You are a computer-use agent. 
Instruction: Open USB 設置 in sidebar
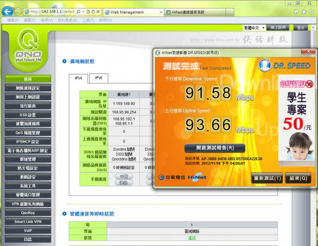pos(28,115)
